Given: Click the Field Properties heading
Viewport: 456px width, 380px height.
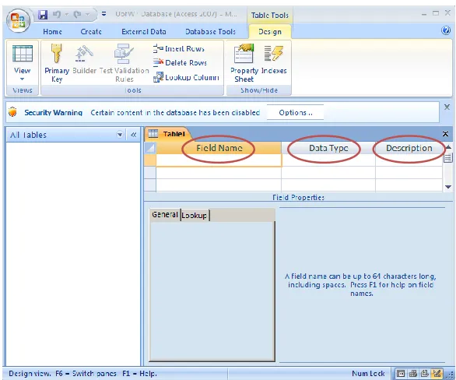Looking at the screenshot, I should tap(298, 197).
